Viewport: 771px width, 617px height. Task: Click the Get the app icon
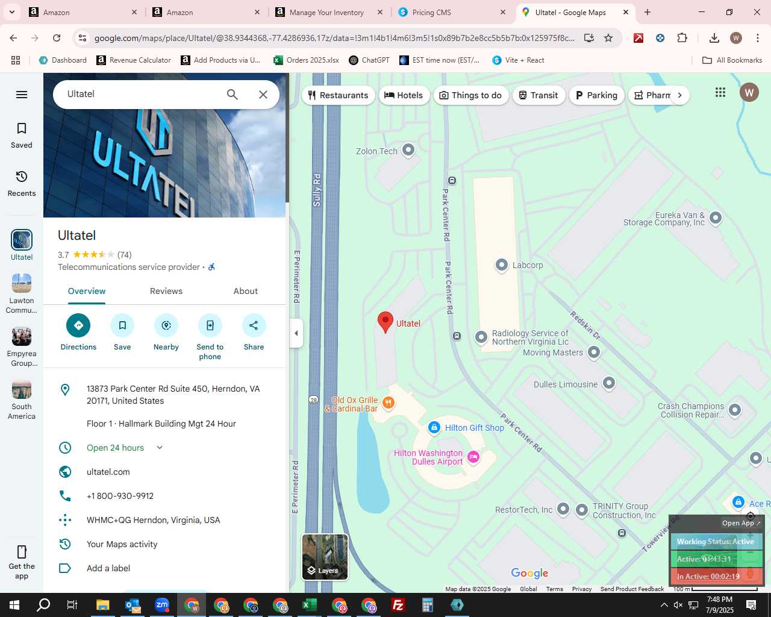click(x=22, y=552)
